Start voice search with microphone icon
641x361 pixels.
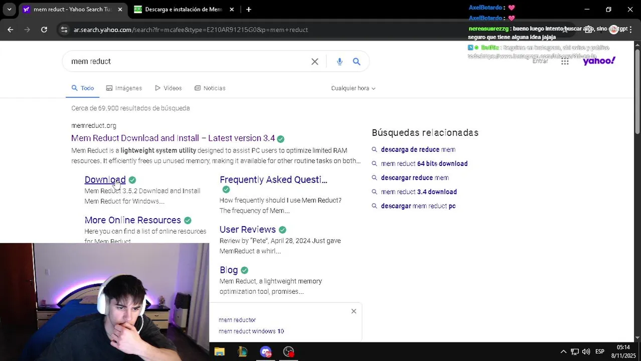click(340, 61)
